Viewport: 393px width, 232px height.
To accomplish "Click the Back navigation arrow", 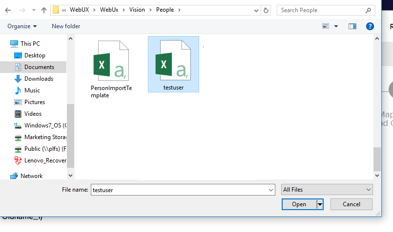I will coord(8,10).
